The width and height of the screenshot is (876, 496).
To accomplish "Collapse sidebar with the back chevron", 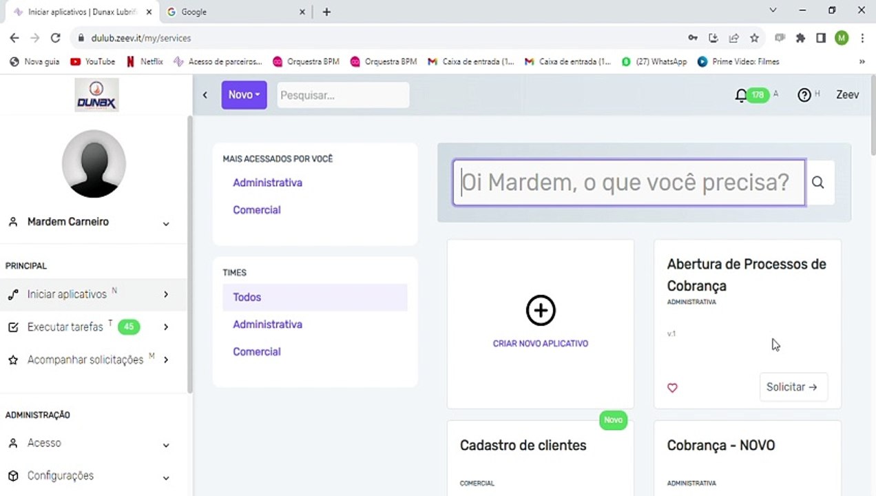I will pos(205,95).
